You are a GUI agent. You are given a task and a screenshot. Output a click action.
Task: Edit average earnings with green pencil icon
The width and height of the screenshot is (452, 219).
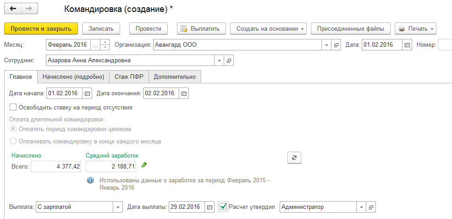(144, 165)
